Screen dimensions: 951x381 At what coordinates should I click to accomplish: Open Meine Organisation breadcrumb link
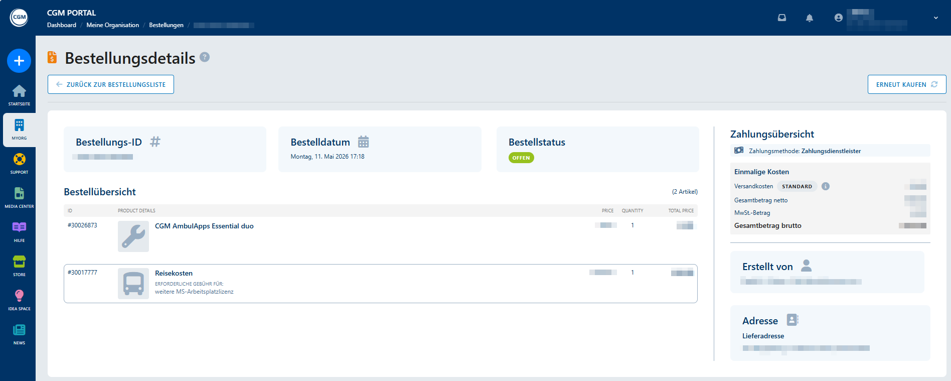point(113,25)
